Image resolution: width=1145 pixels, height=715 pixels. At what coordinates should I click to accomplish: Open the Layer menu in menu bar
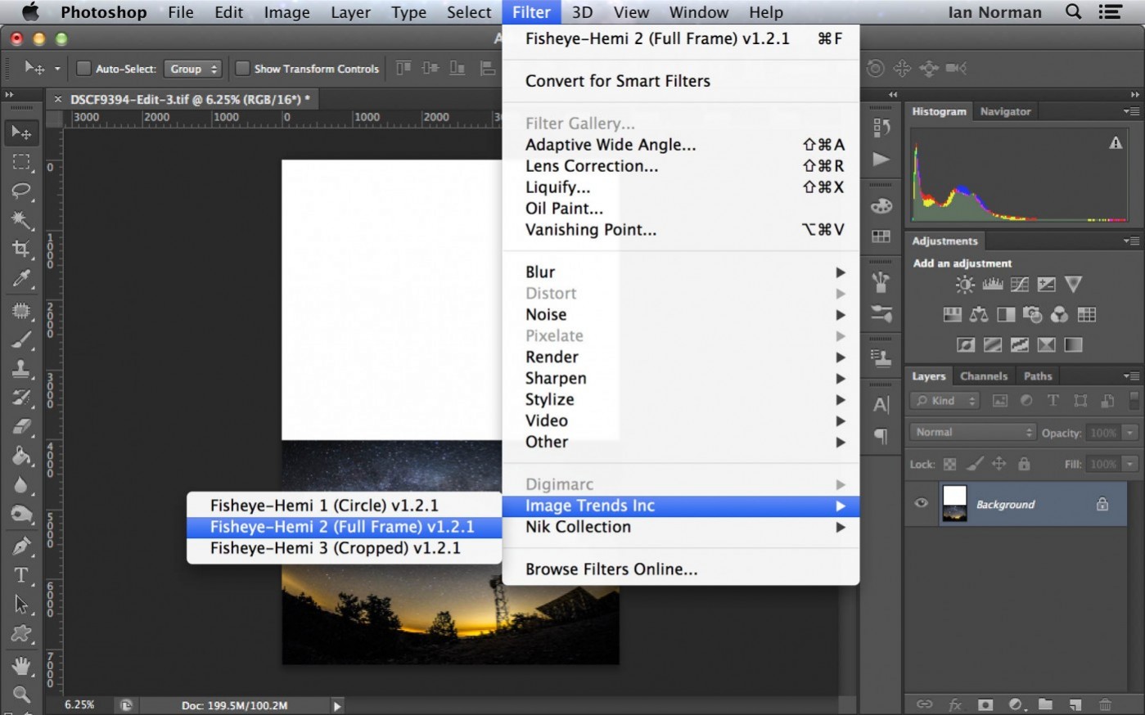click(350, 12)
